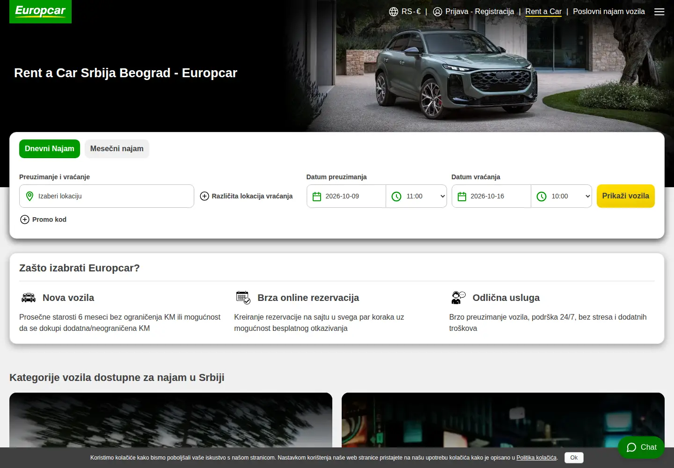Click the Brza online rezervacija calendar icon
The height and width of the screenshot is (468, 674).
pyautogui.click(x=243, y=298)
